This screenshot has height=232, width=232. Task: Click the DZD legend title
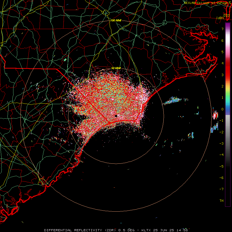click(x=226, y=15)
